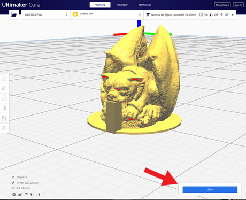Open file using the folder icon
The image size is (246, 200).
pos(14,14)
